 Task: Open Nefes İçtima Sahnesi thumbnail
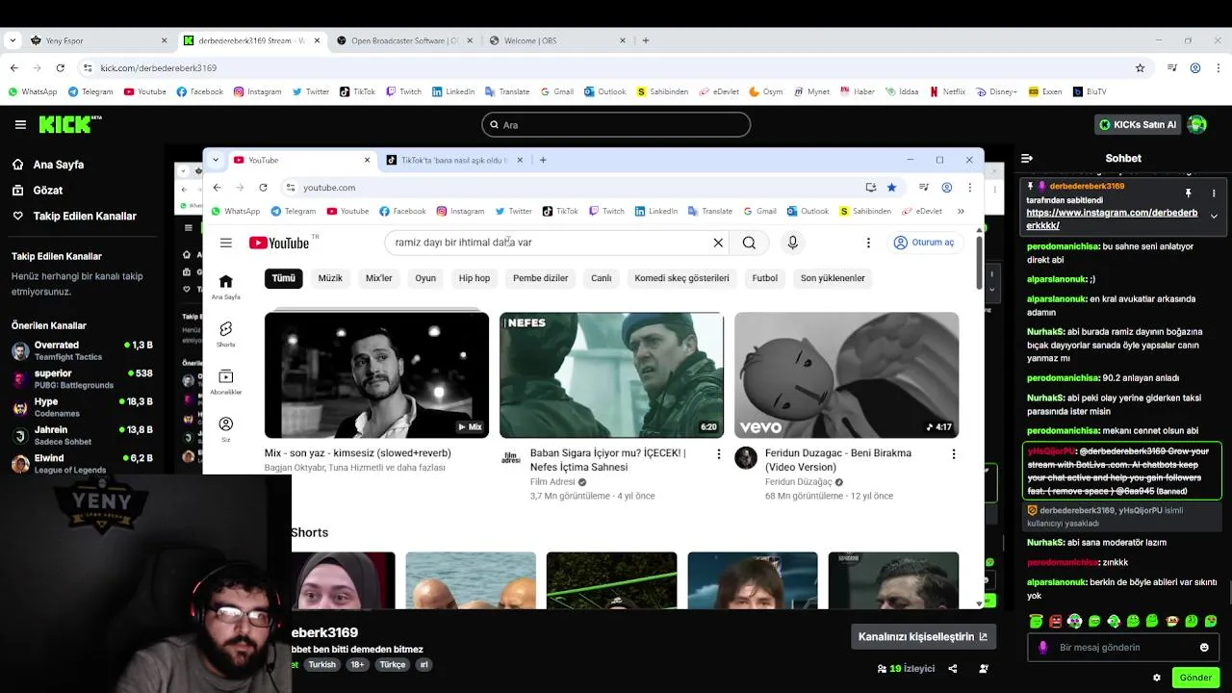[x=611, y=375]
